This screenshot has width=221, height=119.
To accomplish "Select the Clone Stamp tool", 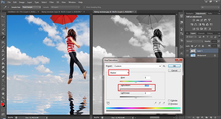I will [3, 51].
